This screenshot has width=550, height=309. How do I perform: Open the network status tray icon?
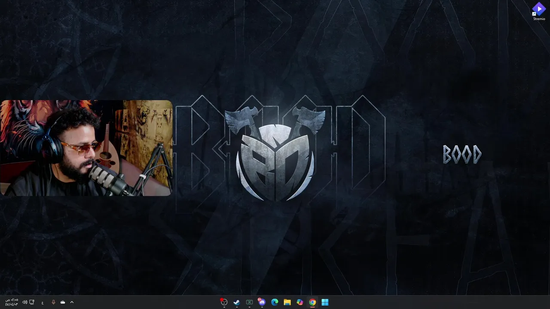(32, 302)
